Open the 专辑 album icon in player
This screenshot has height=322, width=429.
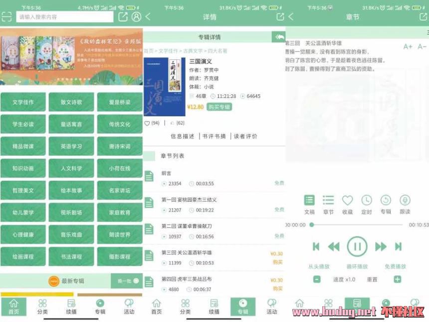386,204
